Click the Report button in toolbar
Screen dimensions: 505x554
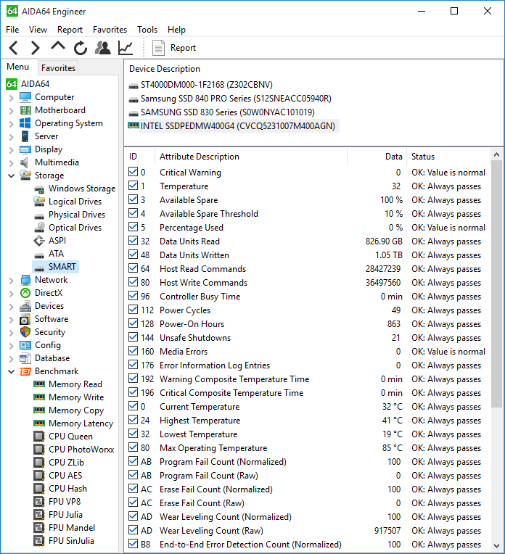[x=175, y=48]
